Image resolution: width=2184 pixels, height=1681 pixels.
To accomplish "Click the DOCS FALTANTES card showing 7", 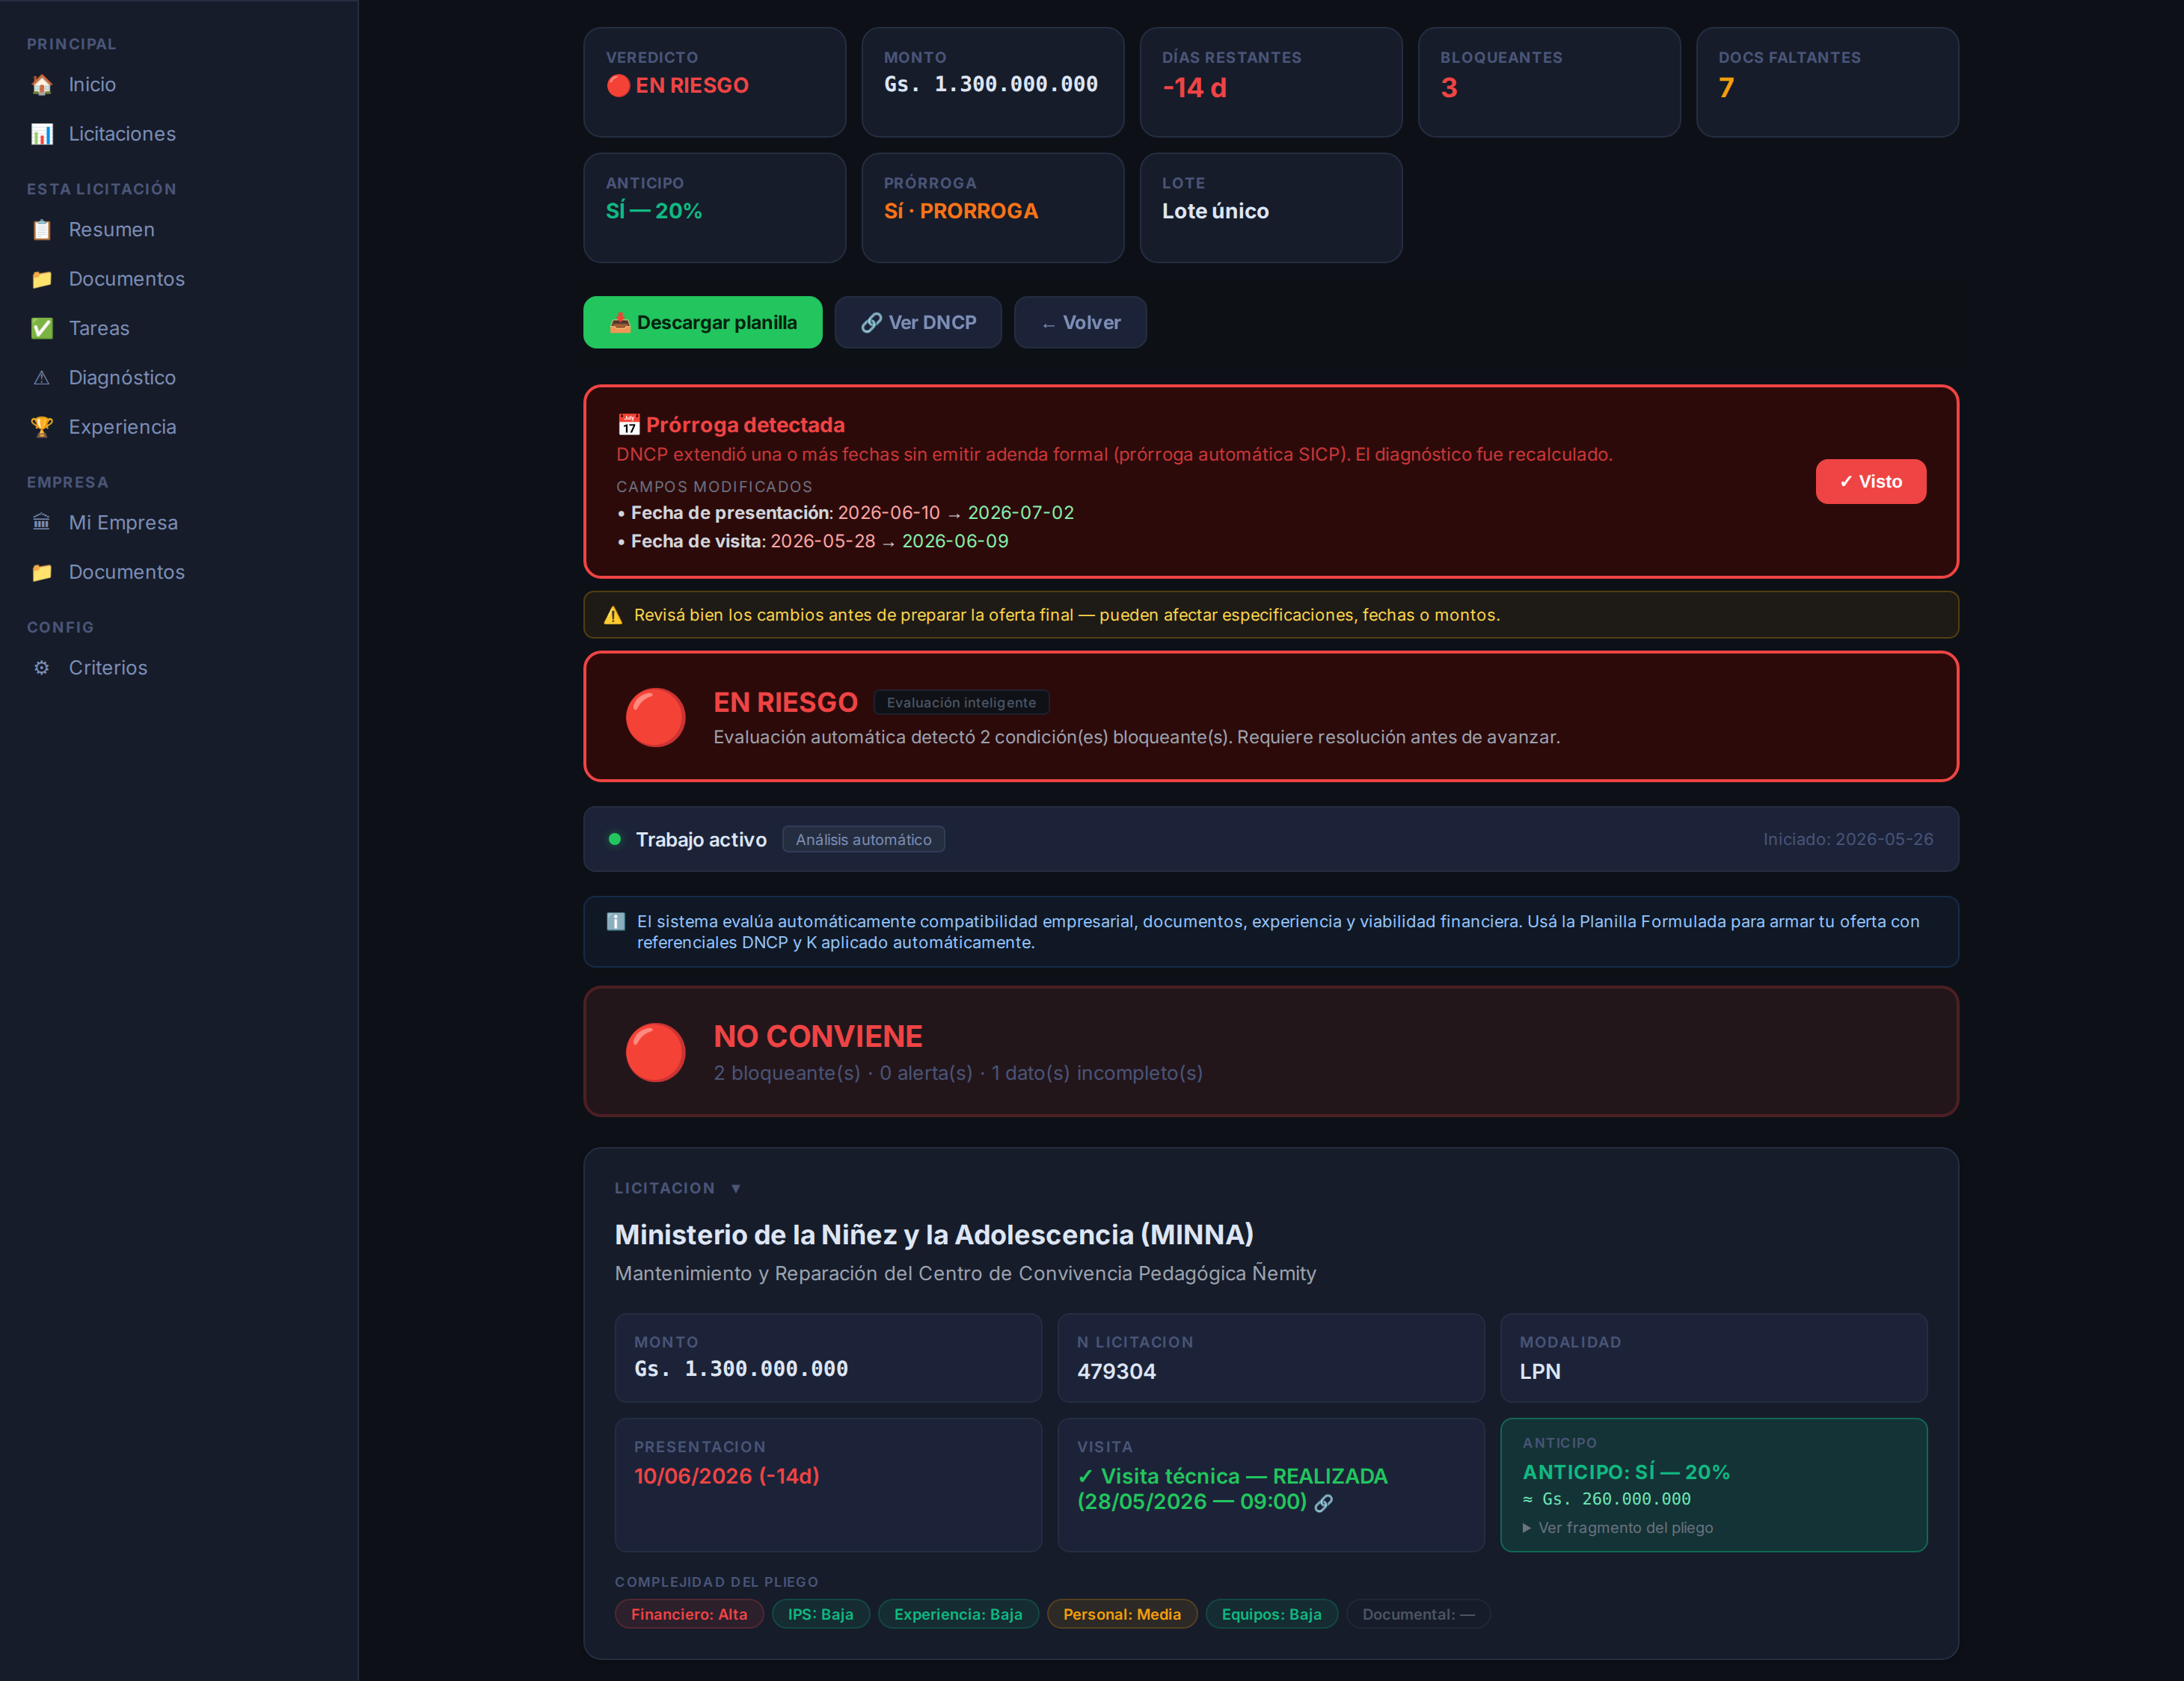I will coord(1827,82).
